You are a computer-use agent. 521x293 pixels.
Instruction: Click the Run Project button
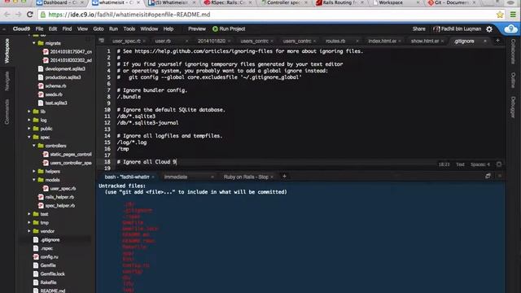pos(229,29)
